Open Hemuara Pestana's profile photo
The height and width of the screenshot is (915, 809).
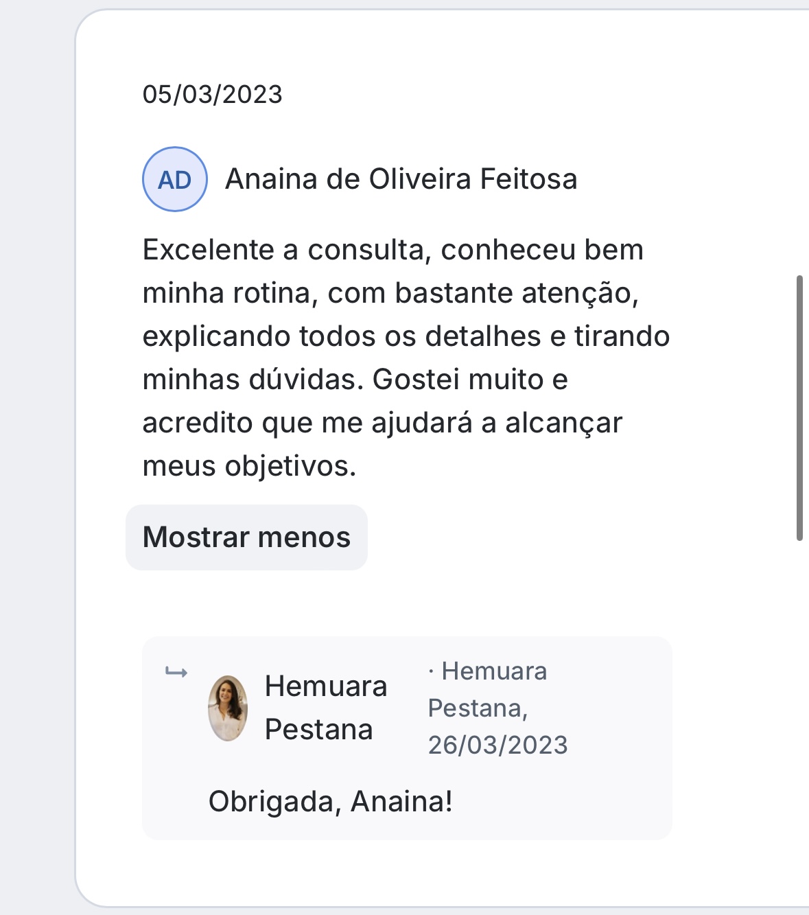click(x=228, y=708)
